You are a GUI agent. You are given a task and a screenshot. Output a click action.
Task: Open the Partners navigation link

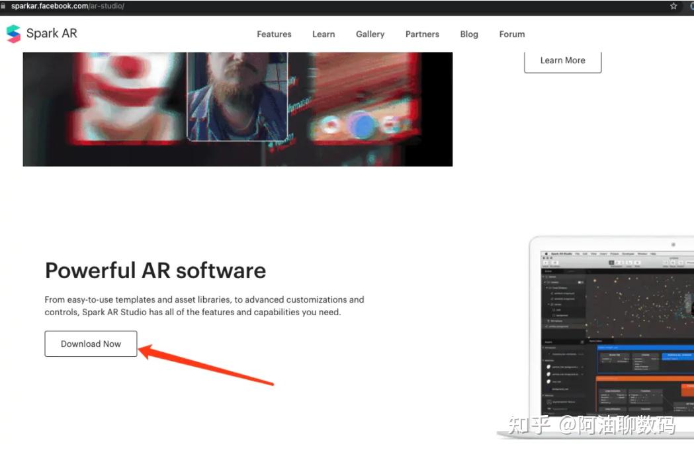pos(422,34)
